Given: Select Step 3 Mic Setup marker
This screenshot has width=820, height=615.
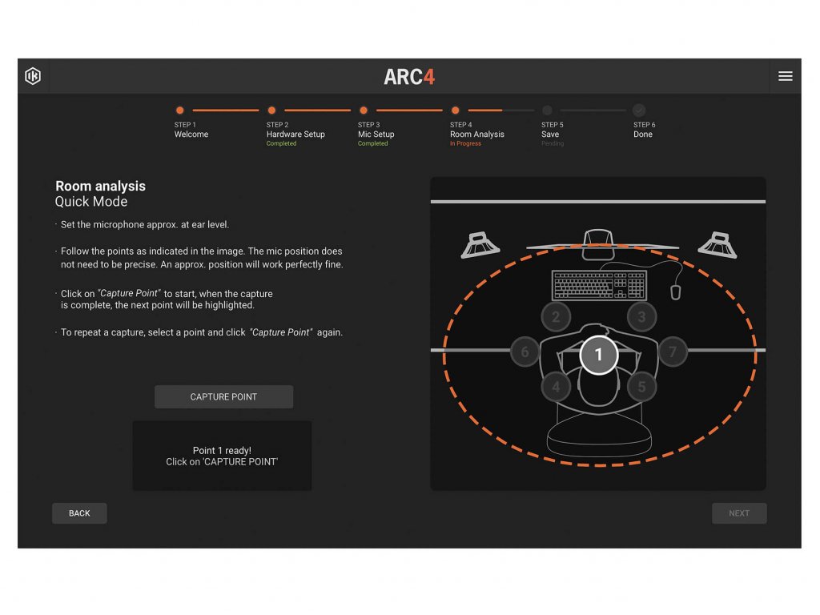Looking at the screenshot, I should click(364, 111).
